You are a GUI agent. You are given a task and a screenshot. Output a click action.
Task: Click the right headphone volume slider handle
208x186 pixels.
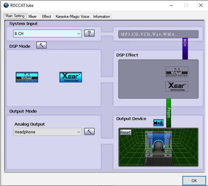(x=168, y=138)
